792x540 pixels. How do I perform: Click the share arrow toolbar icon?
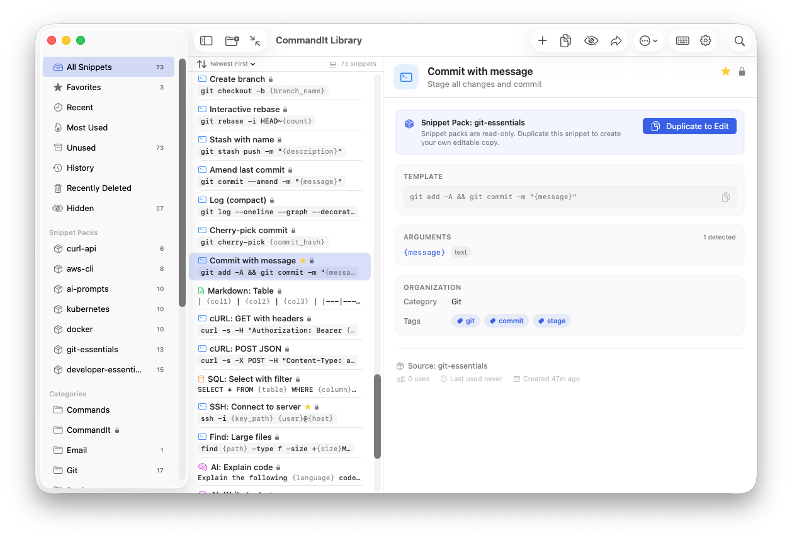click(x=616, y=41)
